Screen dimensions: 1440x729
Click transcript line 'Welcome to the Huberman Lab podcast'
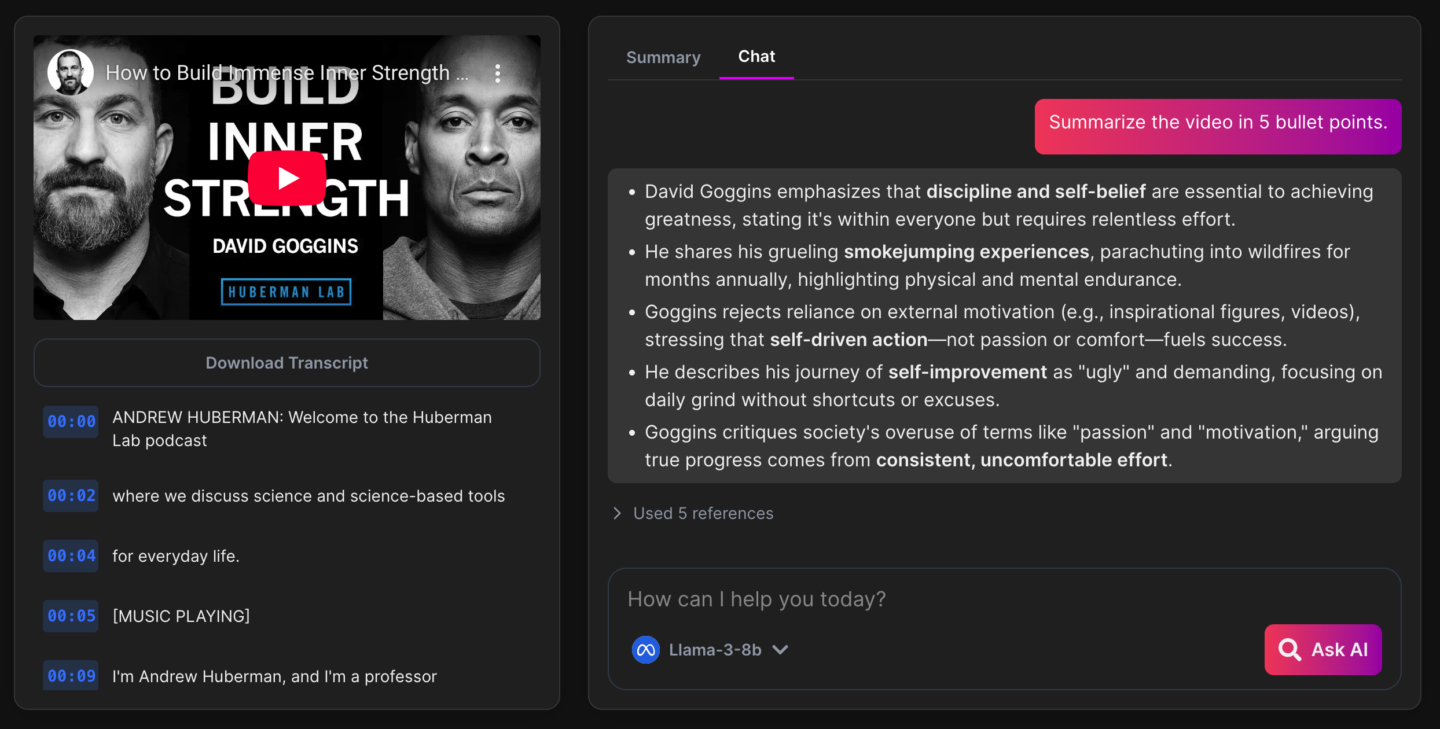302,429
